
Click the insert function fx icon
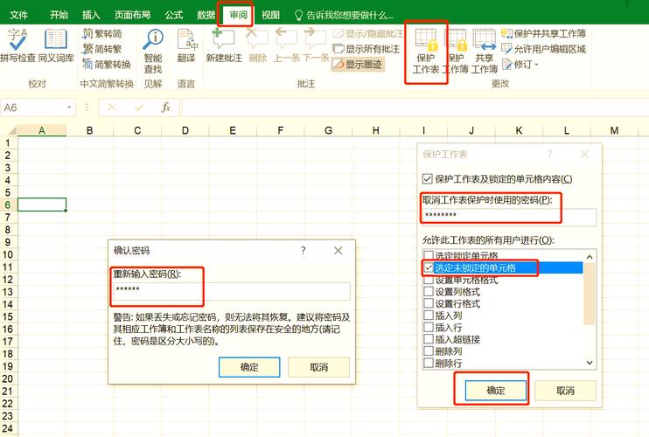(165, 108)
